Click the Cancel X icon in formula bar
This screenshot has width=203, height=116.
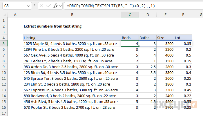(x=41, y=6)
